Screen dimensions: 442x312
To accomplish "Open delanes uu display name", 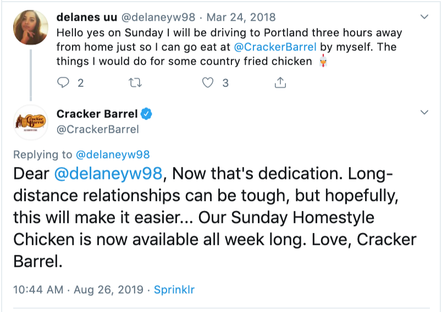I will [x=85, y=17].
